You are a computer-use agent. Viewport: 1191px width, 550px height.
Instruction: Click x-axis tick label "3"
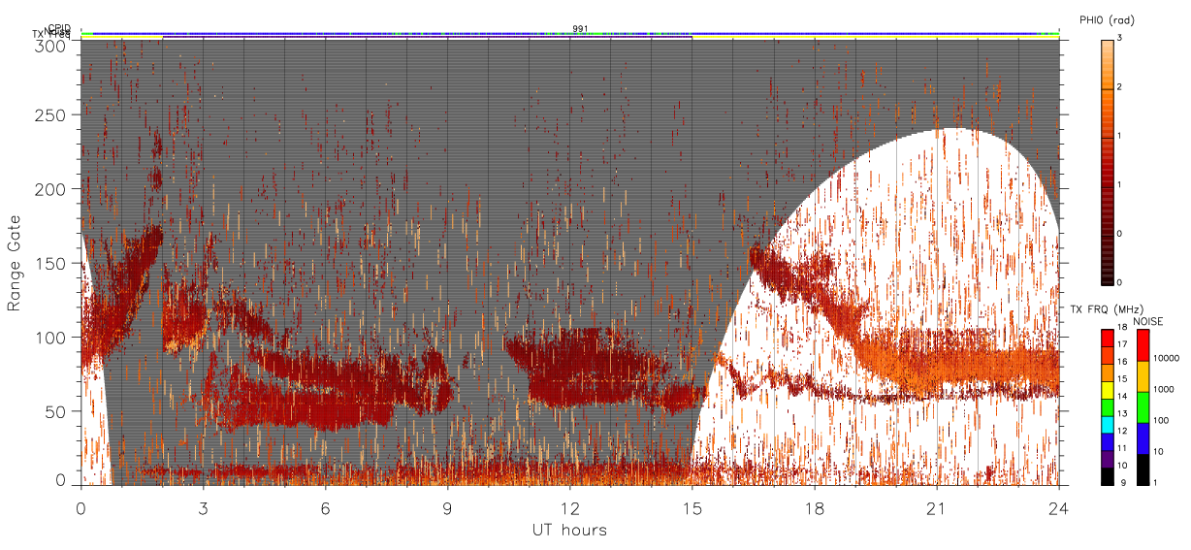204,507
